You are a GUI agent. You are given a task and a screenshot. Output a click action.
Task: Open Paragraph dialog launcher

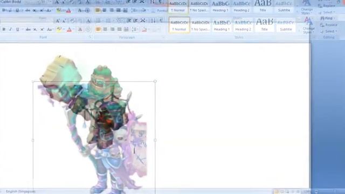pyautogui.click(x=163, y=37)
